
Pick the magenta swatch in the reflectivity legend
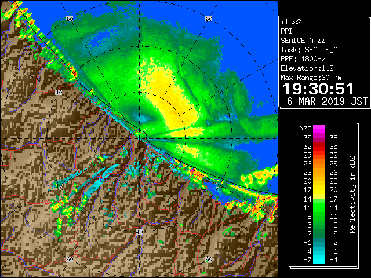pyautogui.click(x=319, y=129)
